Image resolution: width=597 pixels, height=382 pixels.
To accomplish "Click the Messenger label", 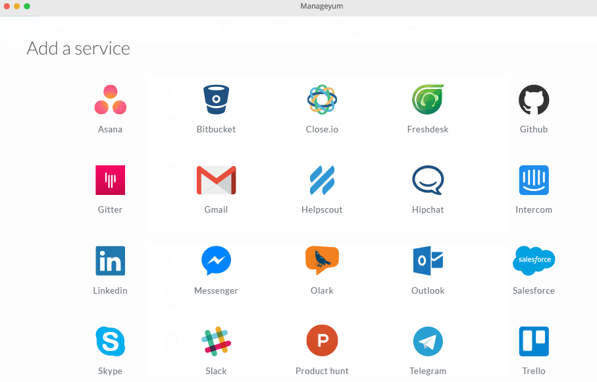I will (x=216, y=290).
